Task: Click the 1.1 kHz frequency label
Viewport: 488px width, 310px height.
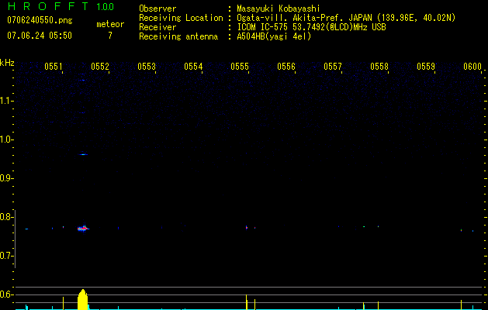Action: pos(6,101)
